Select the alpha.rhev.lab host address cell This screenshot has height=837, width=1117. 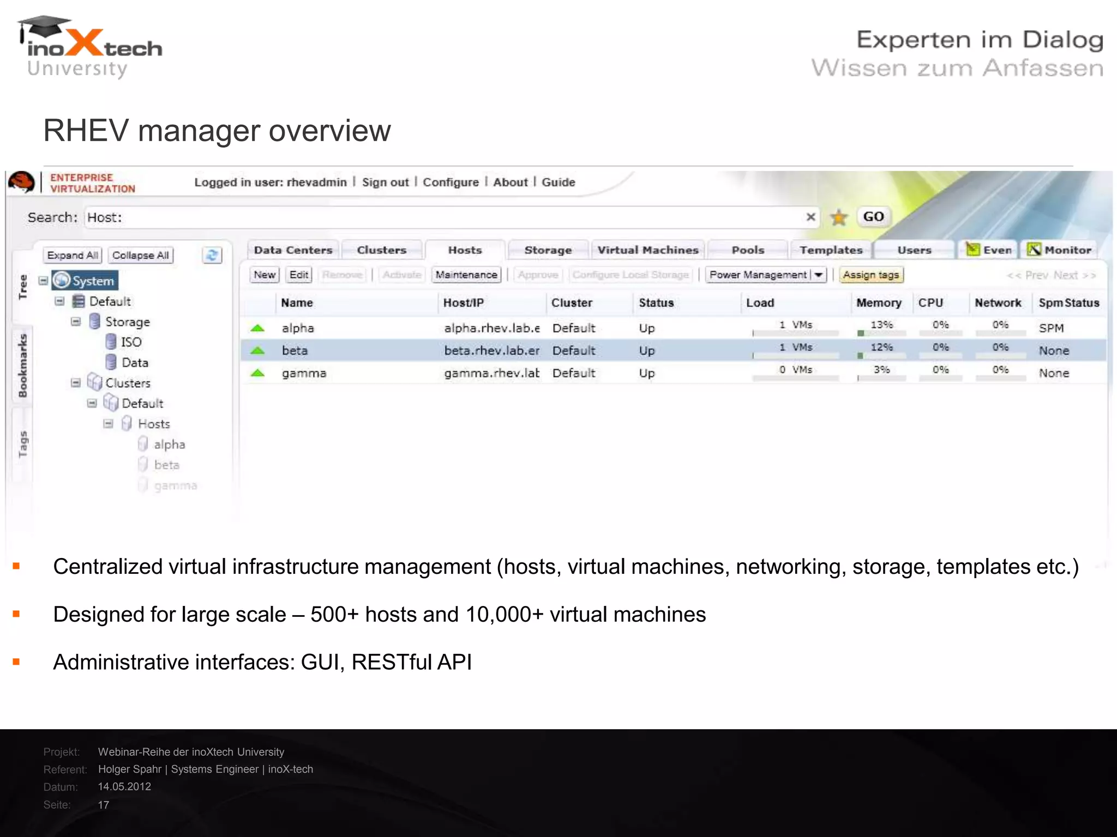(492, 328)
